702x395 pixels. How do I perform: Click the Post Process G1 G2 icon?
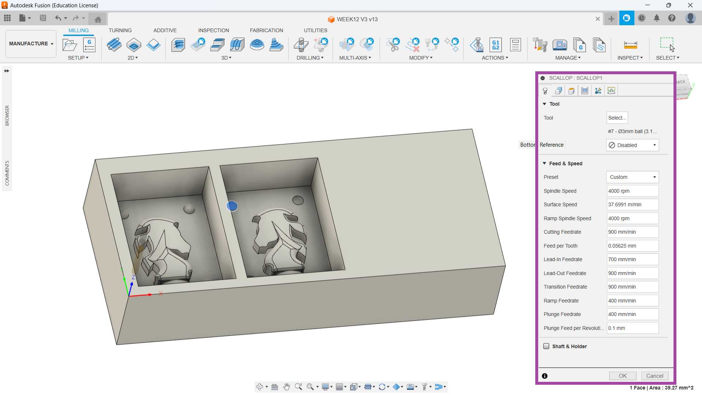pyautogui.click(x=495, y=45)
